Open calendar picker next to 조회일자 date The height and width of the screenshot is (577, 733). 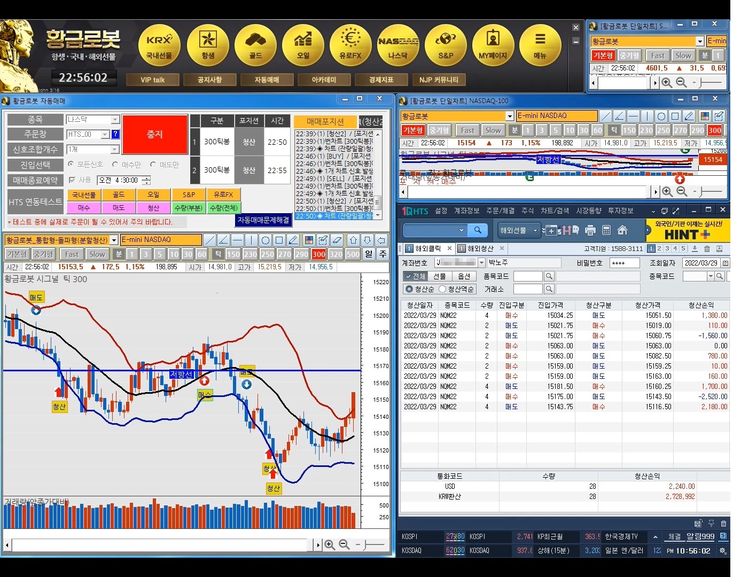click(x=726, y=263)
